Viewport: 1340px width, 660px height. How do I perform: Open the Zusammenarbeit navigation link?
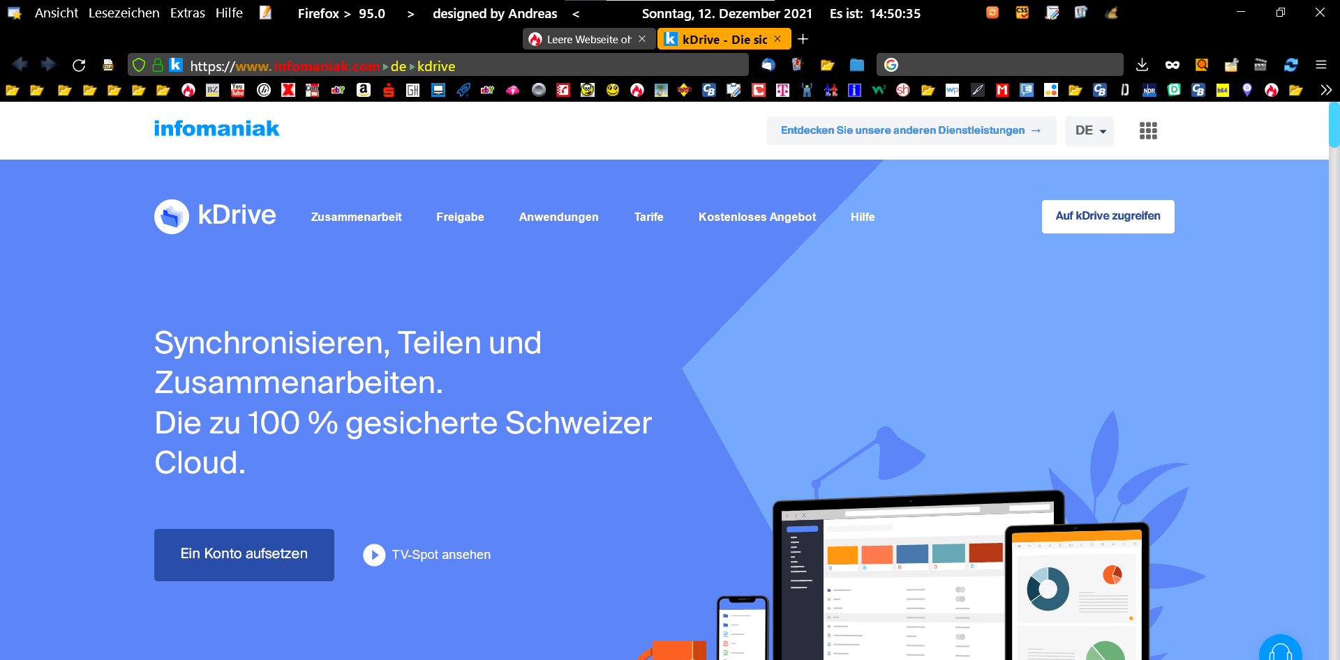point(357,217)
